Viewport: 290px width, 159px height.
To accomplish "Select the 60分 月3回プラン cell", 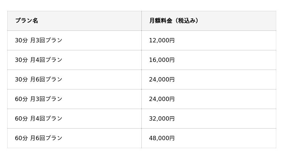I will [38, 99].
